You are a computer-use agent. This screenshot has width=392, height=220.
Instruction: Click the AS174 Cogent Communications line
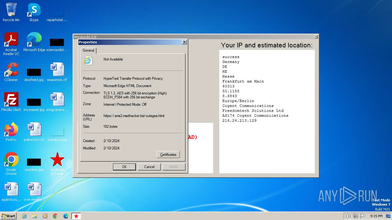pyautogui.click(x=255, y=116)
